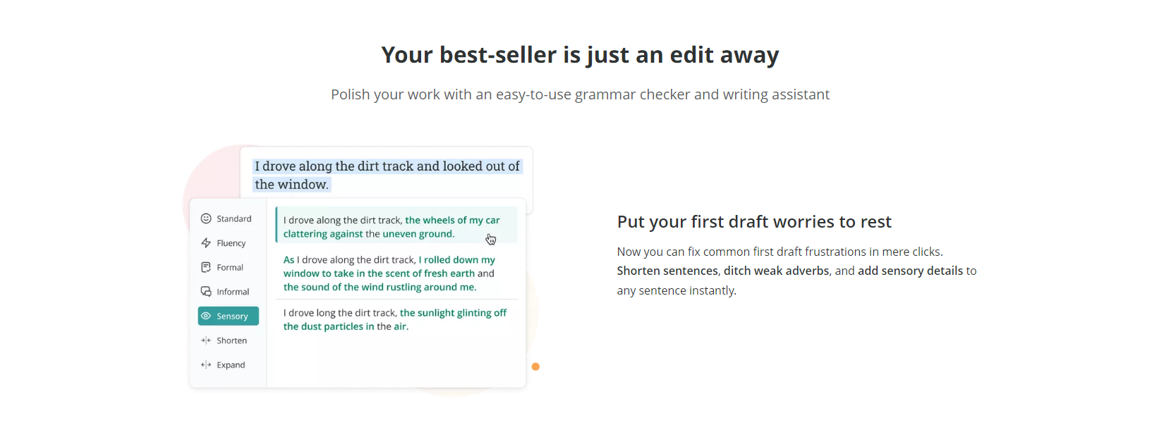The image size is (1164, 432).
Task: Click "Put your first draft worries" heading
Action: (x=754, y=222)
